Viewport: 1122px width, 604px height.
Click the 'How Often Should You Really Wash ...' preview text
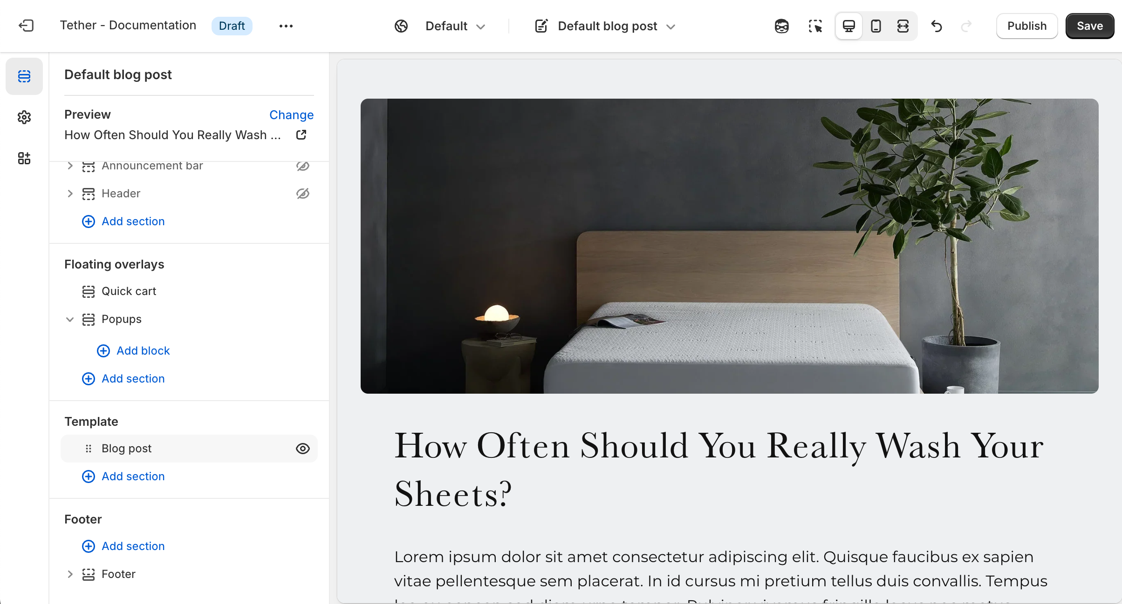pos(172,135)
